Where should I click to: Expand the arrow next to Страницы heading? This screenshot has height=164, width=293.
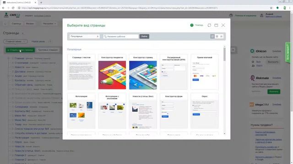22,33
